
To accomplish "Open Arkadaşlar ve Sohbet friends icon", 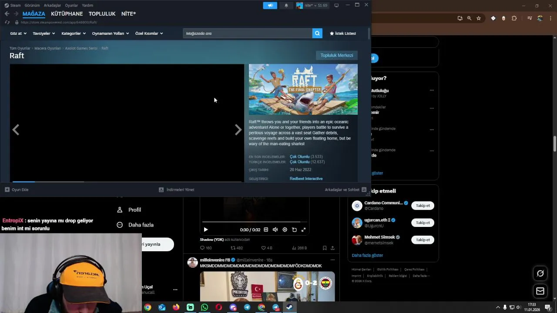I will [364, 190].
